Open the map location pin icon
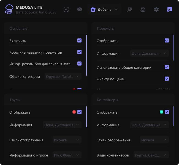 click(143, 9)
